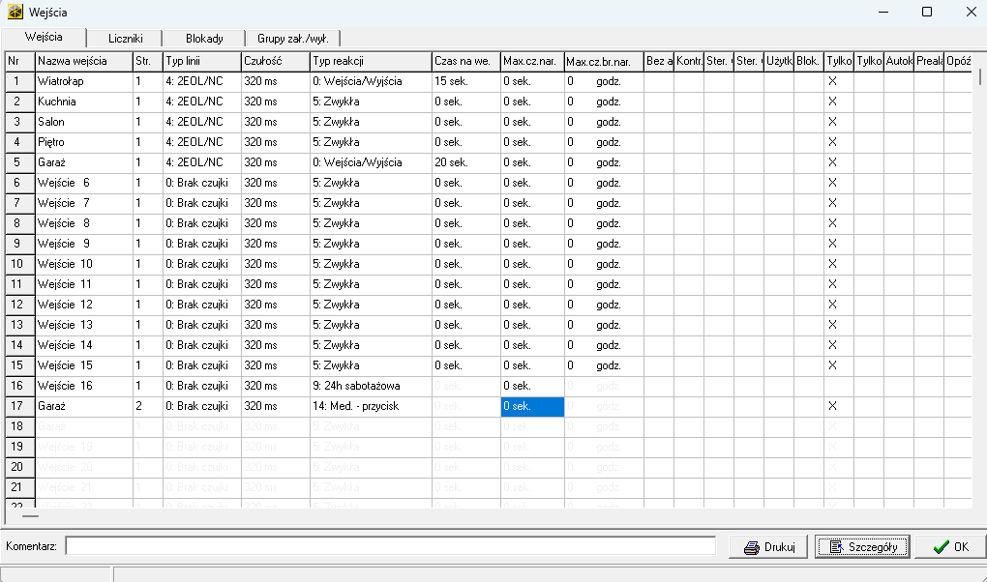Select the Piętro name cell
This screenshot has height=582, width=987.
point(84,142)
